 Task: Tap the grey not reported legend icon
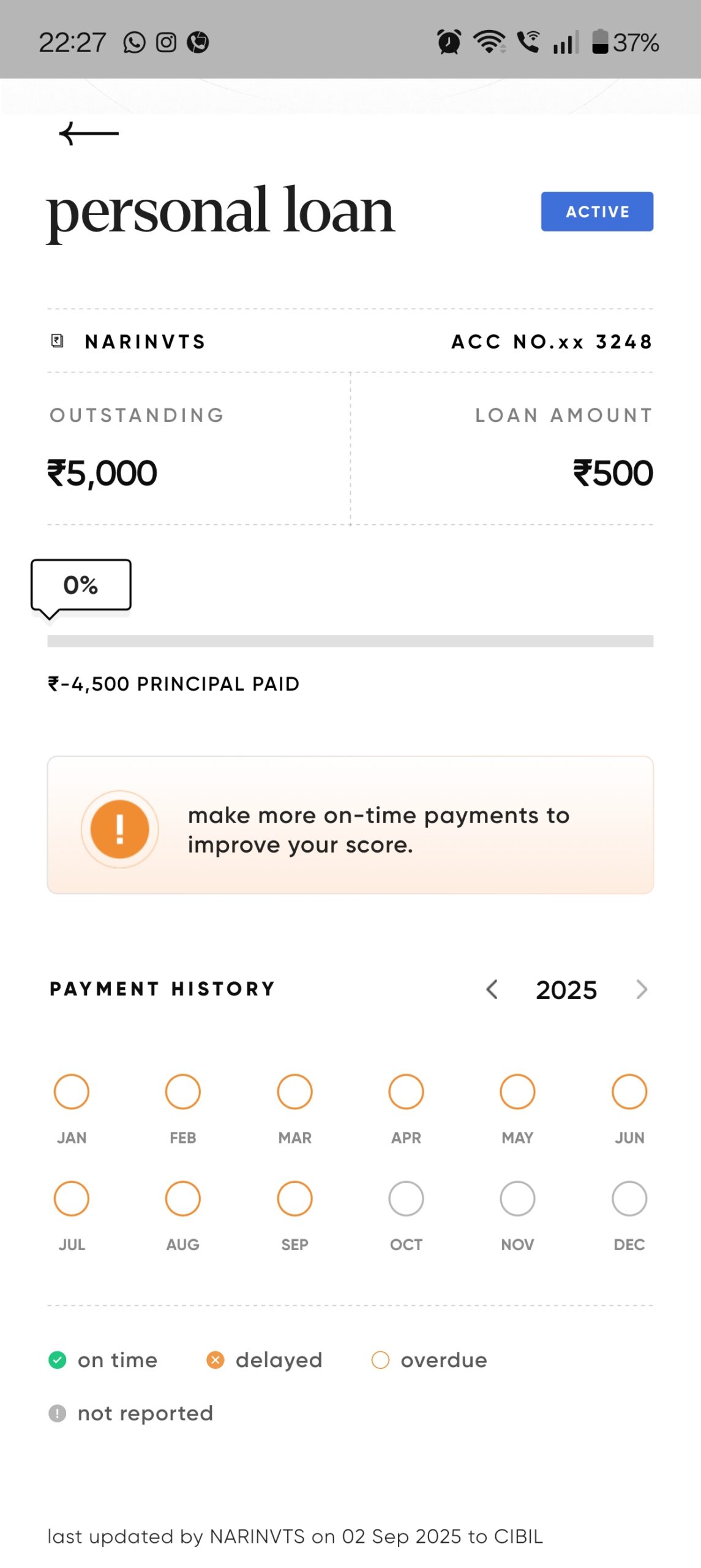point(57,1413)
